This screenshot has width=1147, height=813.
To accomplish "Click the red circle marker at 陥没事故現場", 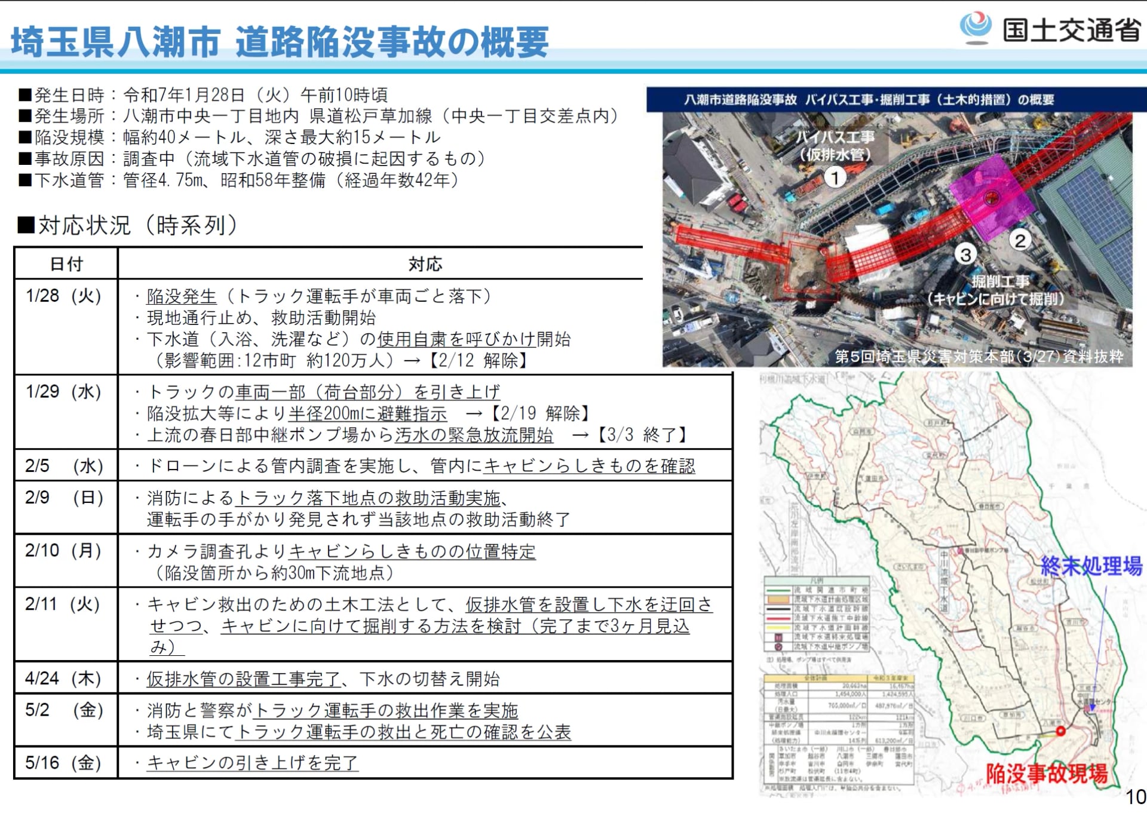I will [1060, 731].
